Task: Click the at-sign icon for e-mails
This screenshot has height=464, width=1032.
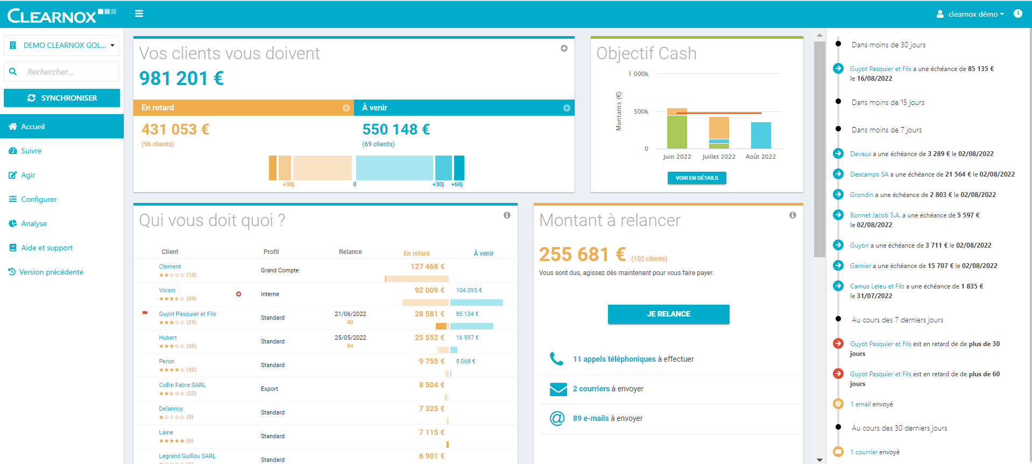Action: click(557, 418)
